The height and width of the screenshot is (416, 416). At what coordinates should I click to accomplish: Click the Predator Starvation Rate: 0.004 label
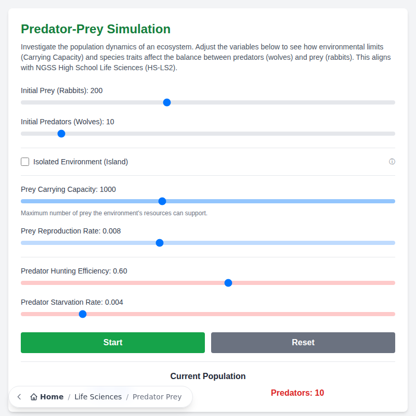point(72,302)
